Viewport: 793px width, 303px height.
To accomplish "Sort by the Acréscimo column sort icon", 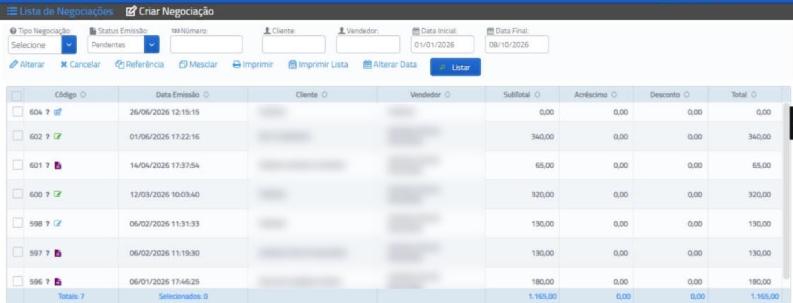I will pyautogui.click(x=614, y=95).
